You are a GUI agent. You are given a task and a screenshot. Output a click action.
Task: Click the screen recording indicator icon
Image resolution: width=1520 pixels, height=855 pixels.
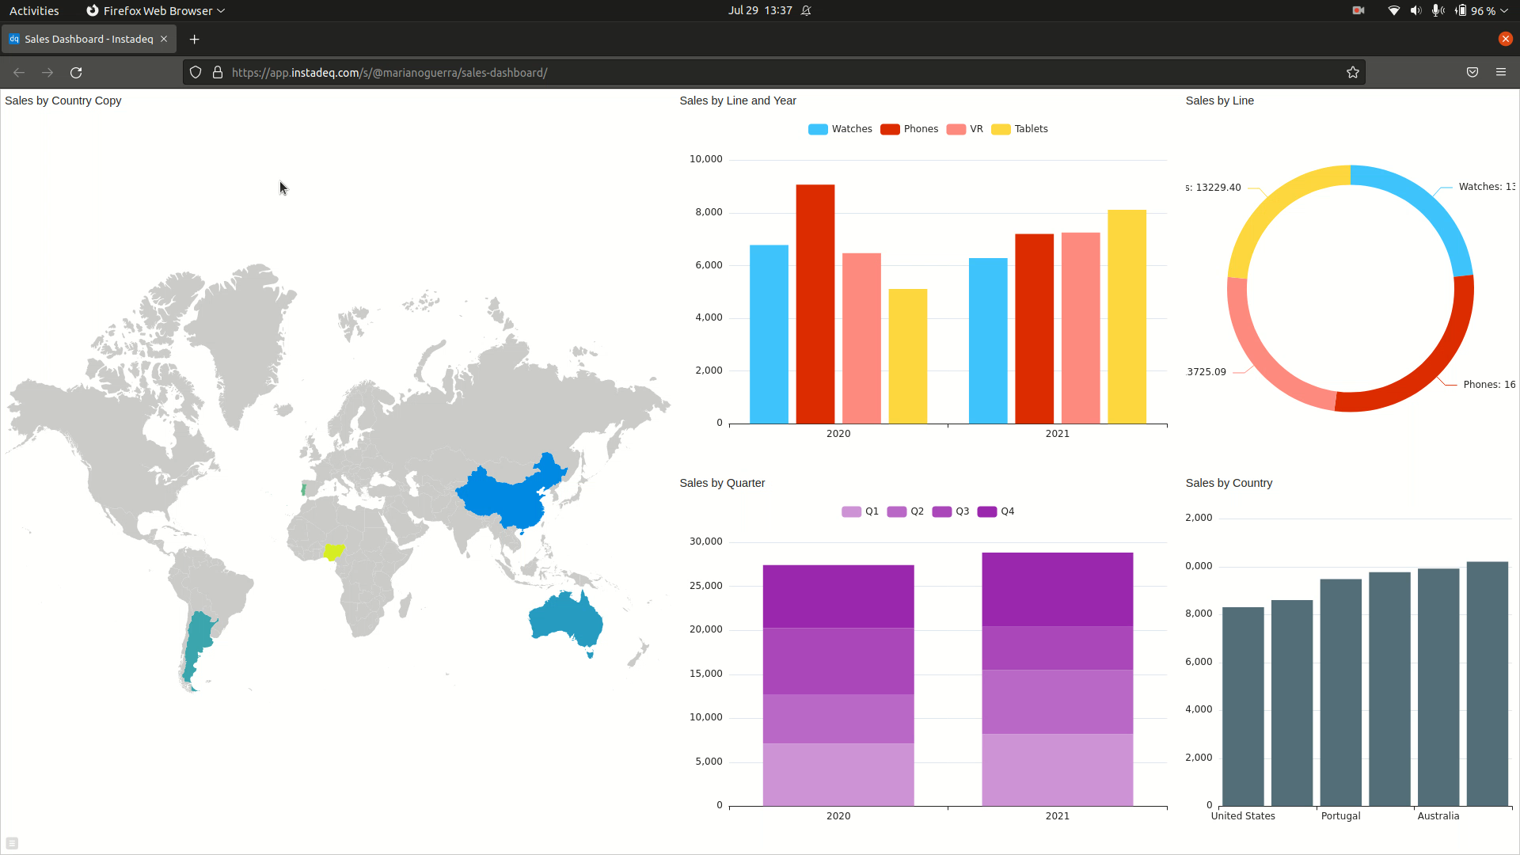[1358, 10]
